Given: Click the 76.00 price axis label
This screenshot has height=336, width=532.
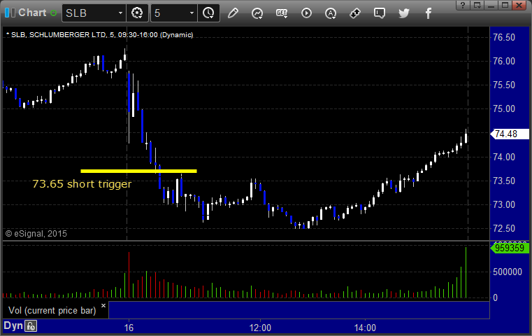Looking at the screenshot, I should click(x=504, y=61).
